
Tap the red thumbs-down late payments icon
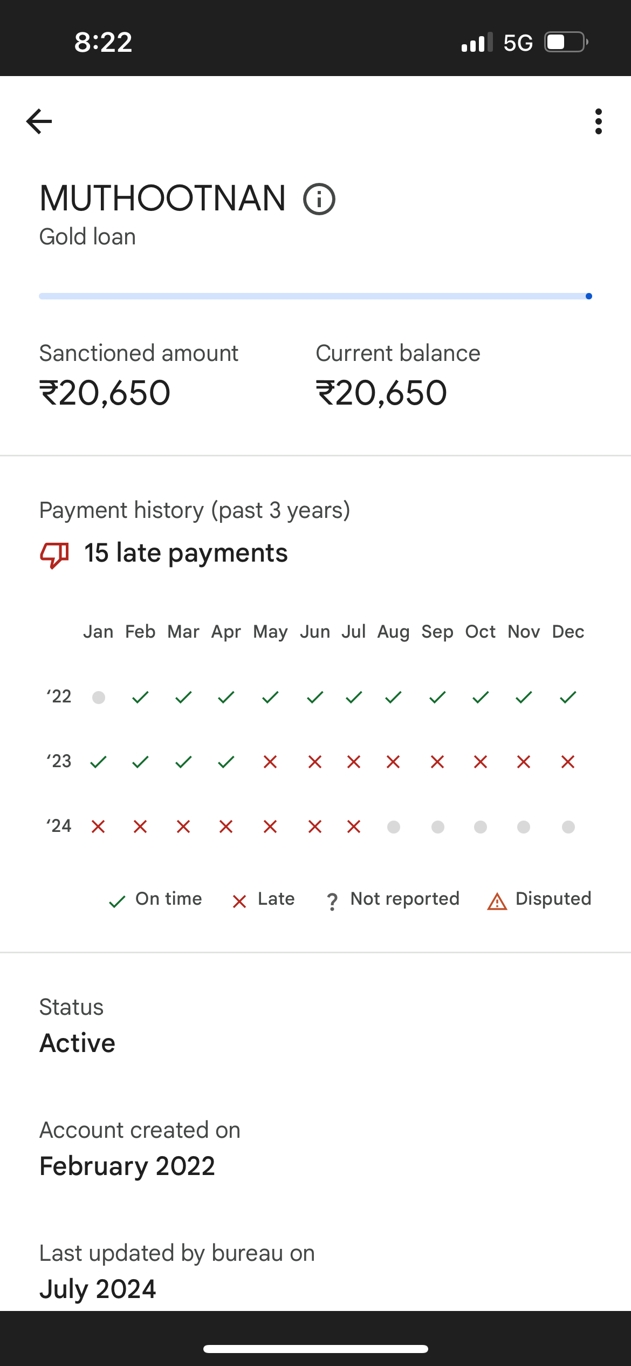[x=54, y=555]
